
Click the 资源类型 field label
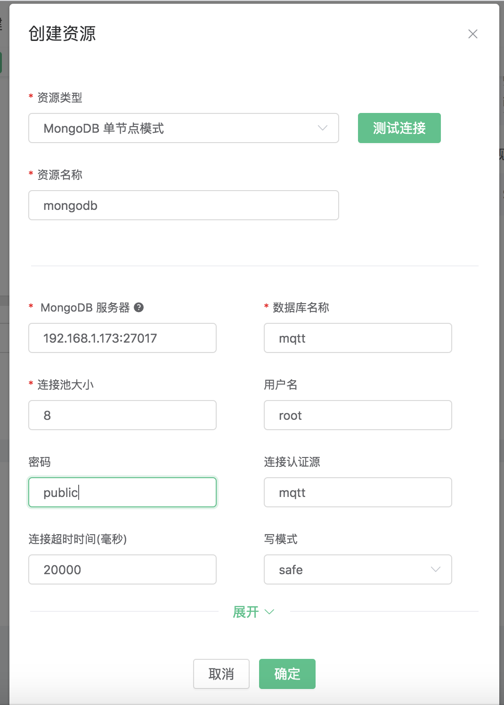tap(59, 97)
